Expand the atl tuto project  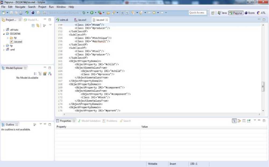coord(4,30)
